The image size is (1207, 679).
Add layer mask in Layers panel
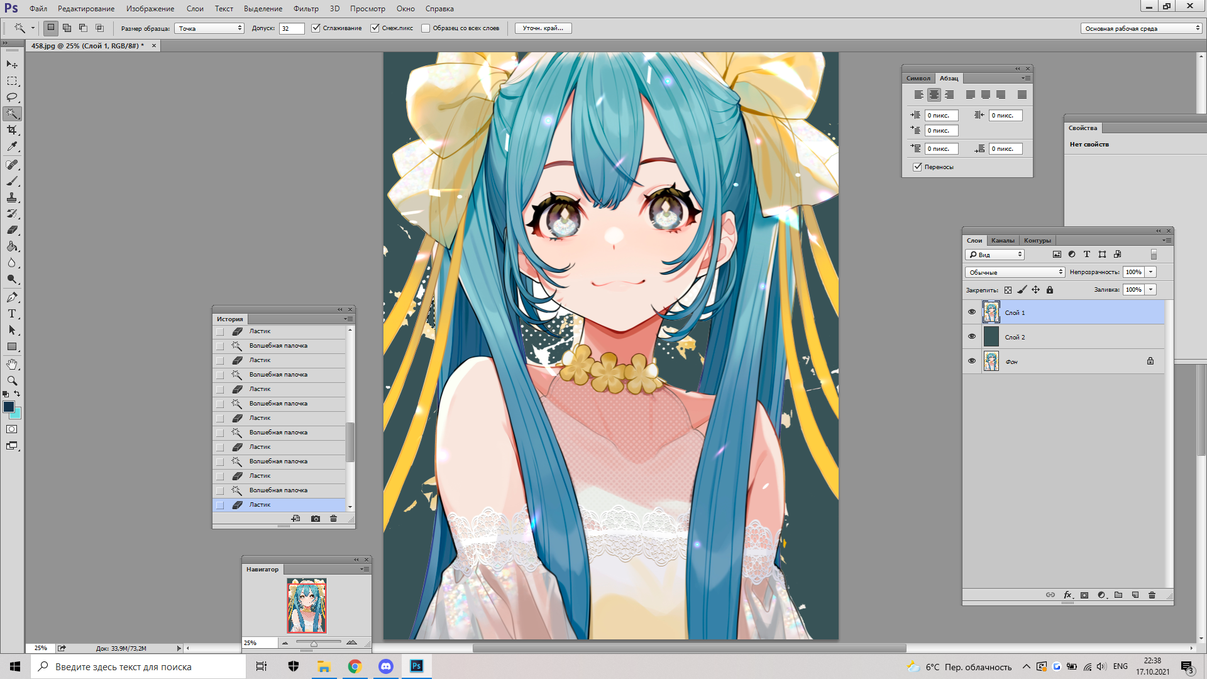1084,595
